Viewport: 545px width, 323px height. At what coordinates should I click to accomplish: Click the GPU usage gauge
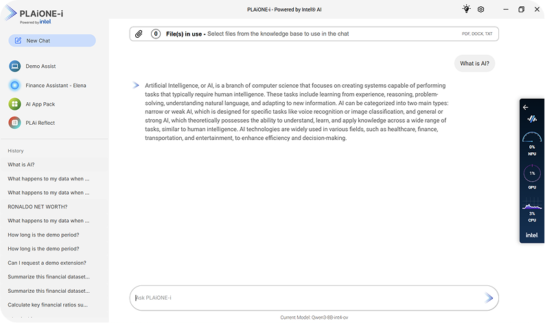[532, 174]
